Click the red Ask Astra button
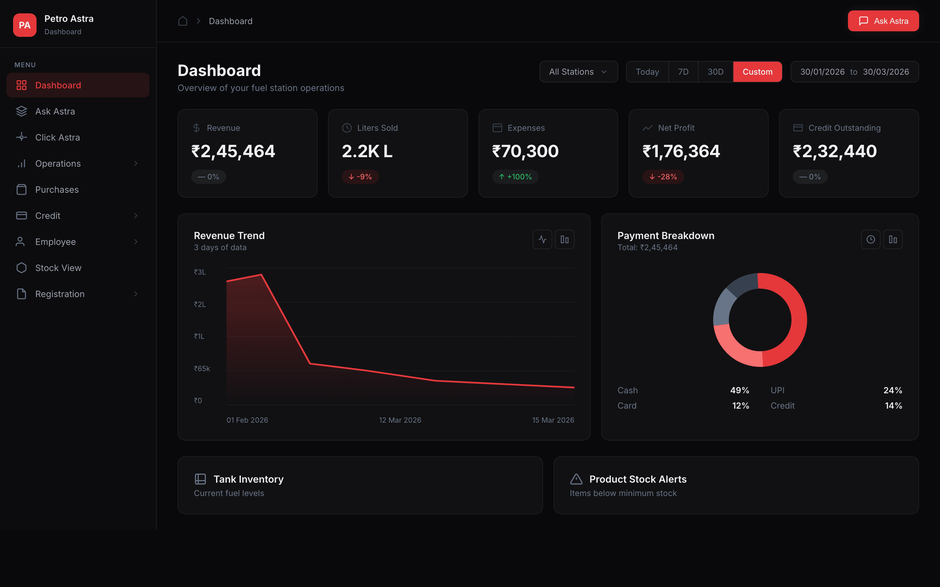Viewport: 940px width, 587px height. click(883, 21)
